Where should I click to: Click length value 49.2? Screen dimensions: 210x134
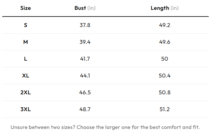(165, 25)
